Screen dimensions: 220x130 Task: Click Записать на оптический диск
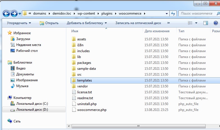click(x=138, y=23)
